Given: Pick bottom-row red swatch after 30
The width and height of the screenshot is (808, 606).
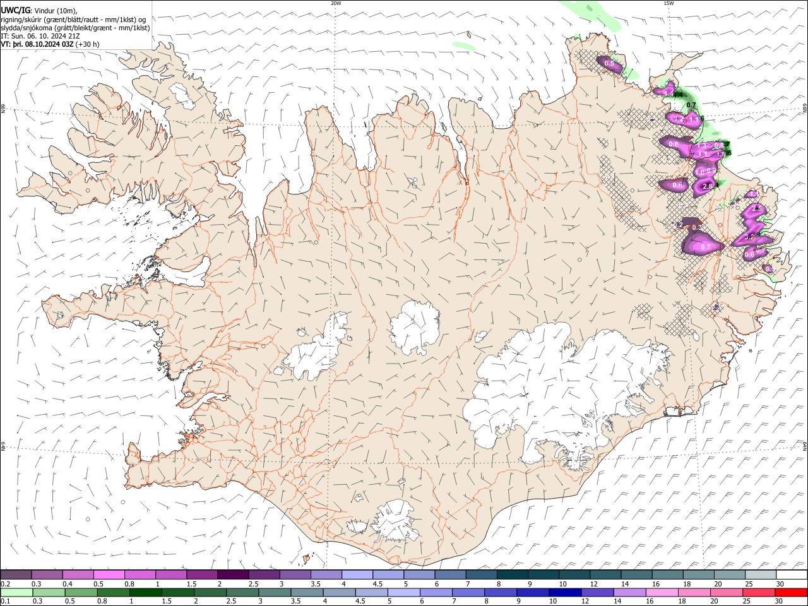Looking at the screenshot, I should click(x=791, y=592).
